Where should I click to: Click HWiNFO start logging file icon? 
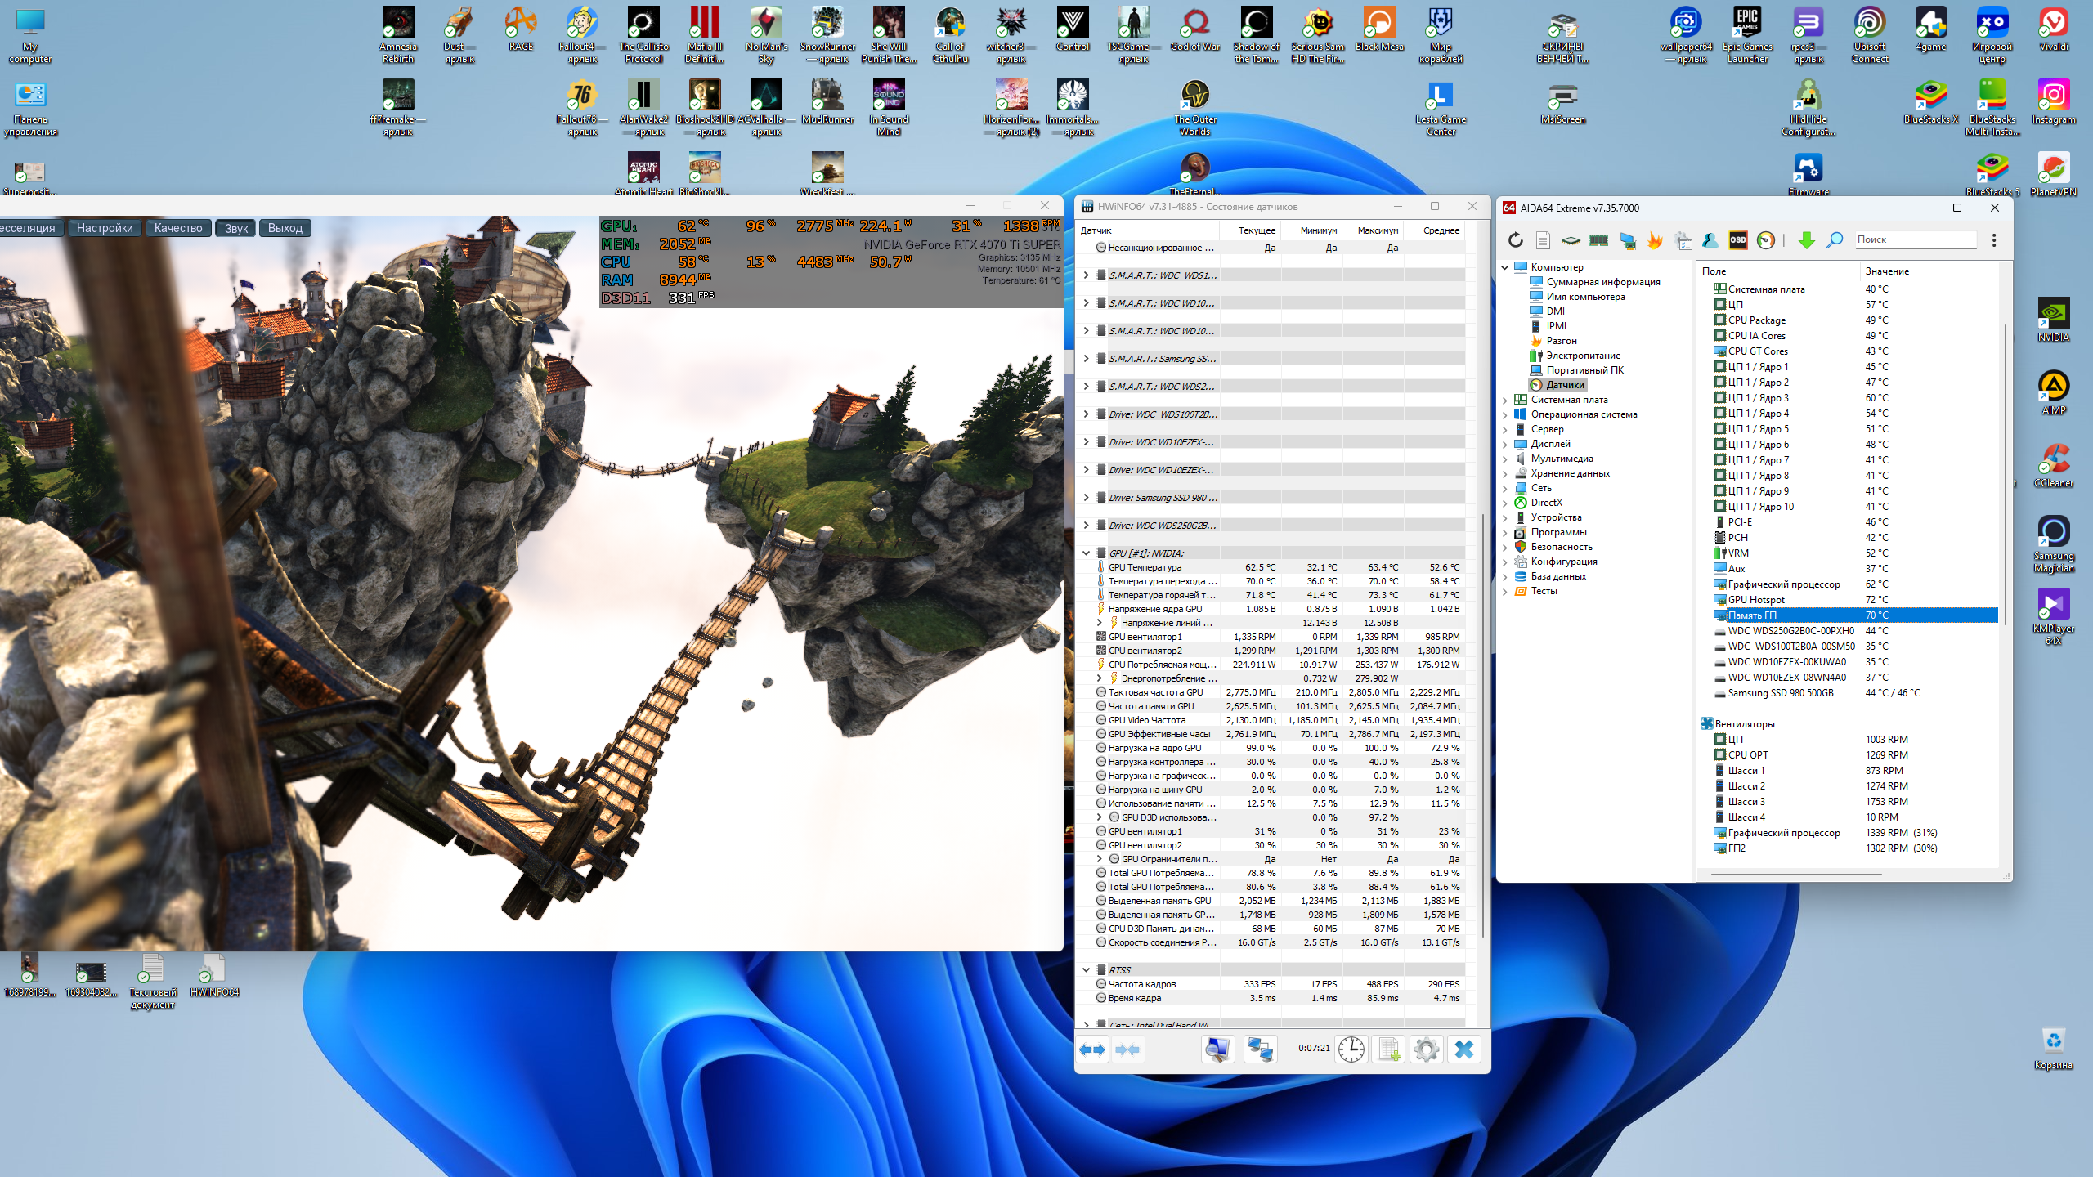click(x=1388, y=1049)
